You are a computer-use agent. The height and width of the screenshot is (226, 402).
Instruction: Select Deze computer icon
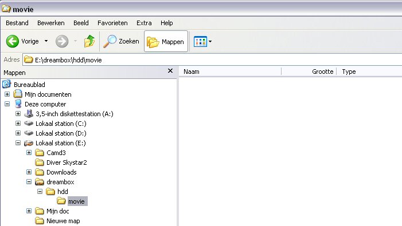18,104
